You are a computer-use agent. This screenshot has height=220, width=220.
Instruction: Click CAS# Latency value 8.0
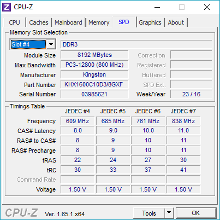(x=78, y=131)
